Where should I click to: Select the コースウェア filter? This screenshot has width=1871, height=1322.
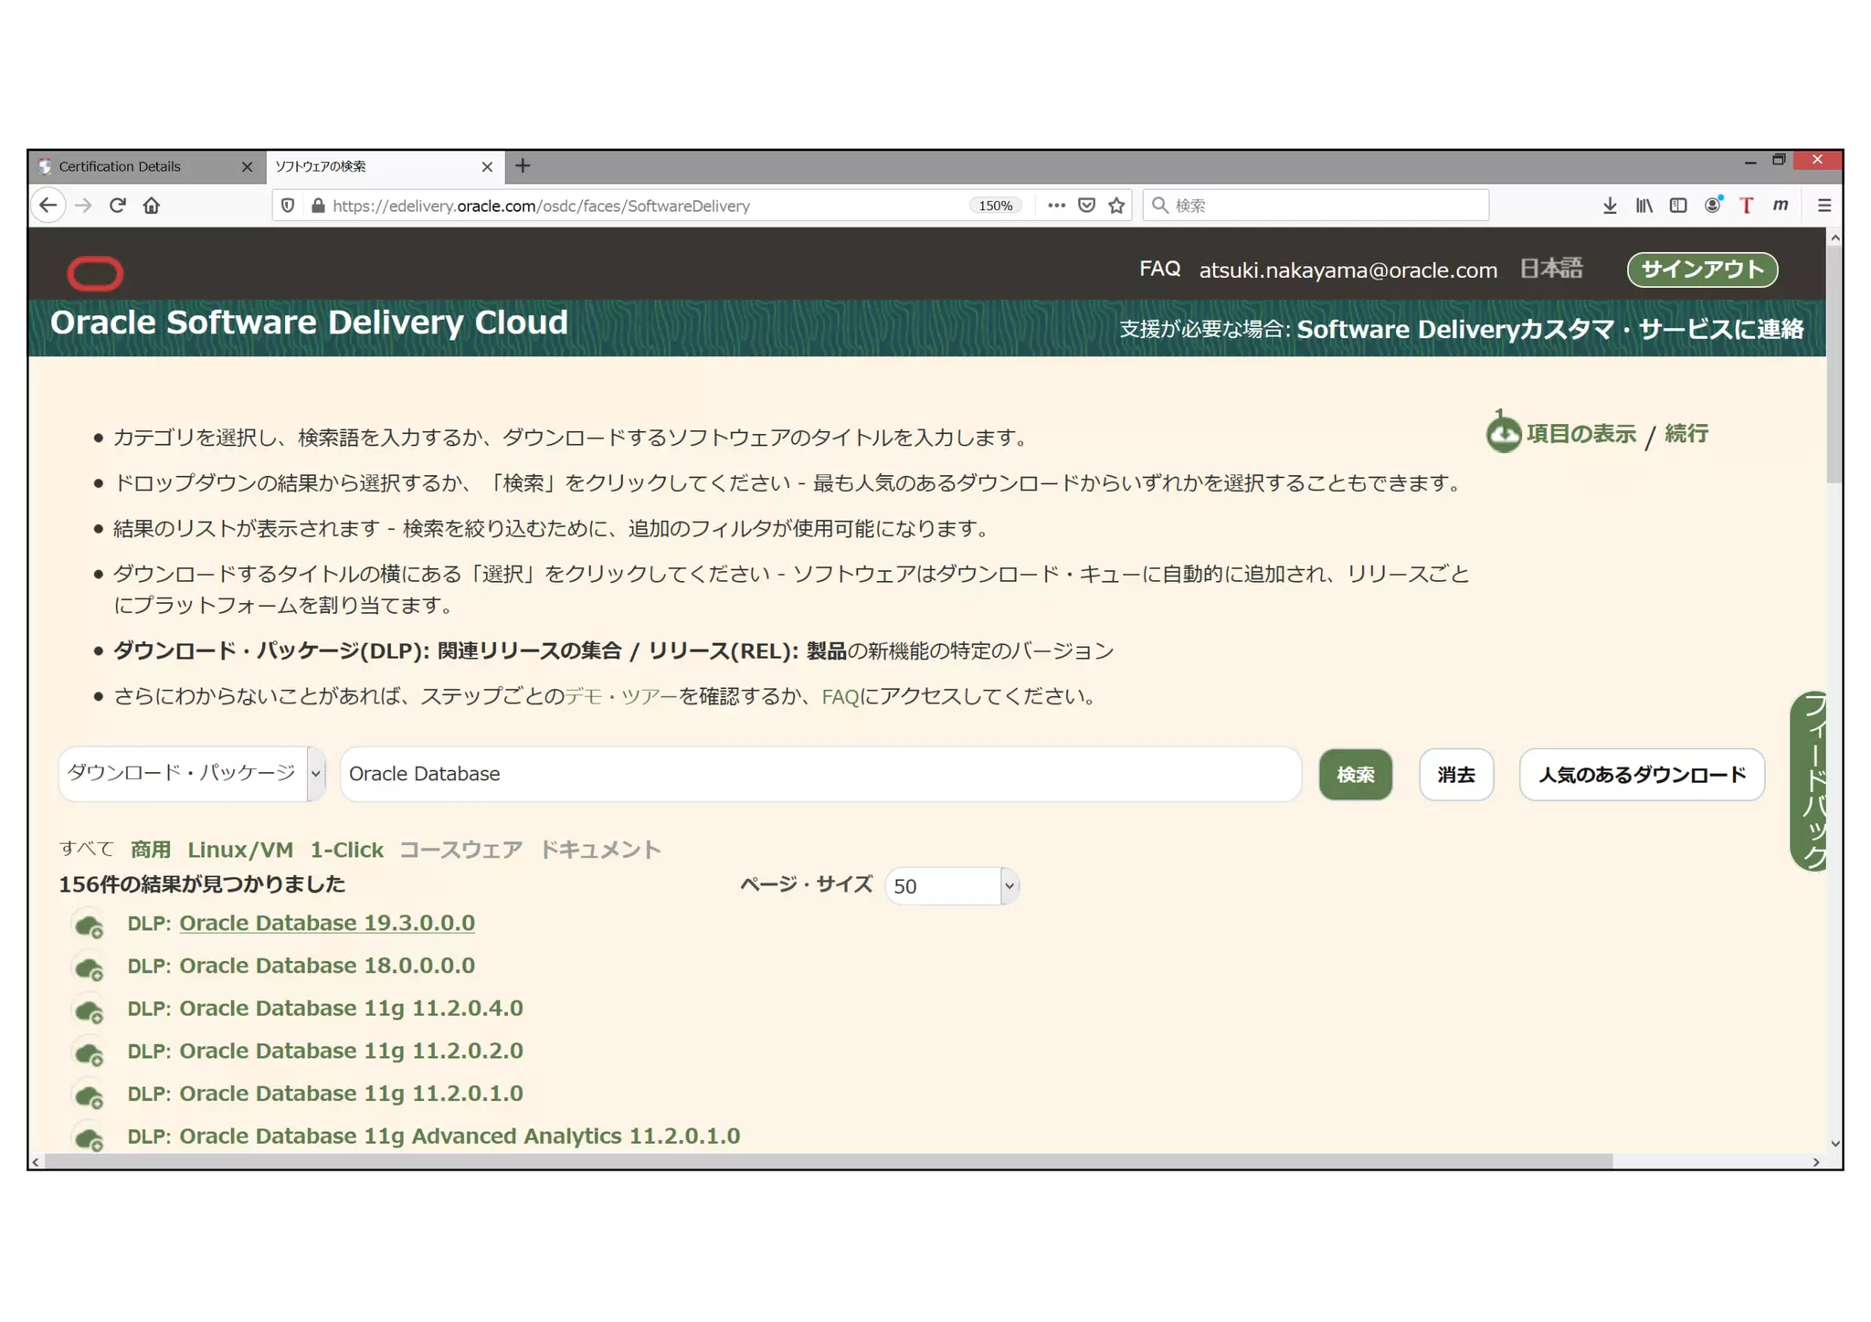[x=461, y=850]
